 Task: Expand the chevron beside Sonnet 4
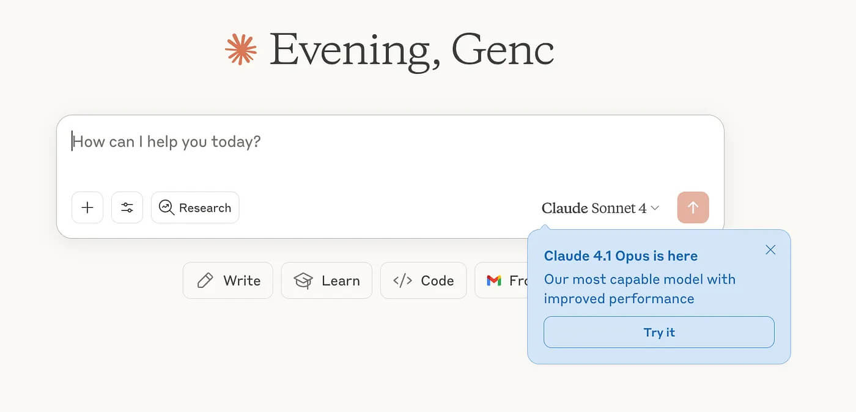pyautogui.click(x=655, y=208)
